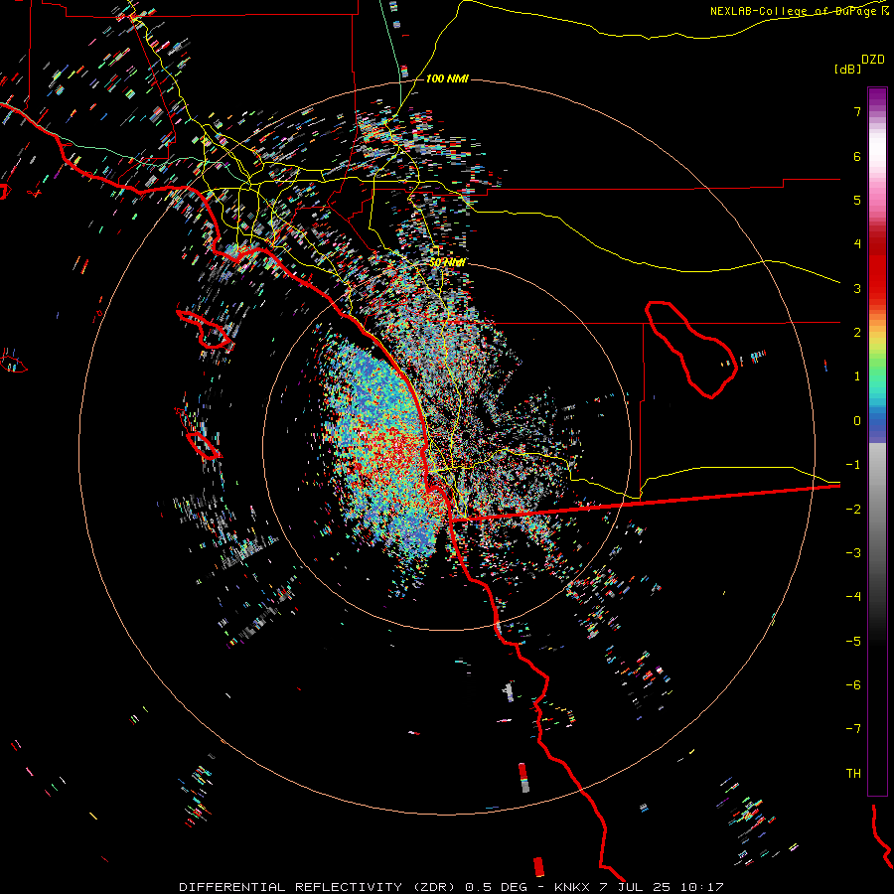The image size is (894, 894).
Task: Click the "100 NMI" range ring label
Action: (447, 78)
